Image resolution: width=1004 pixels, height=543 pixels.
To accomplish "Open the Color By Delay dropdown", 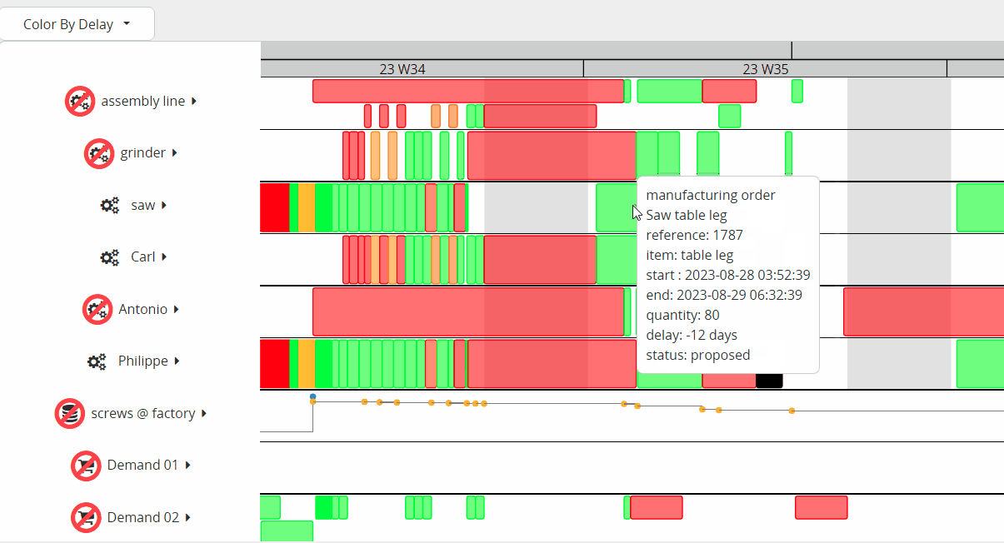I will point(77,23).
